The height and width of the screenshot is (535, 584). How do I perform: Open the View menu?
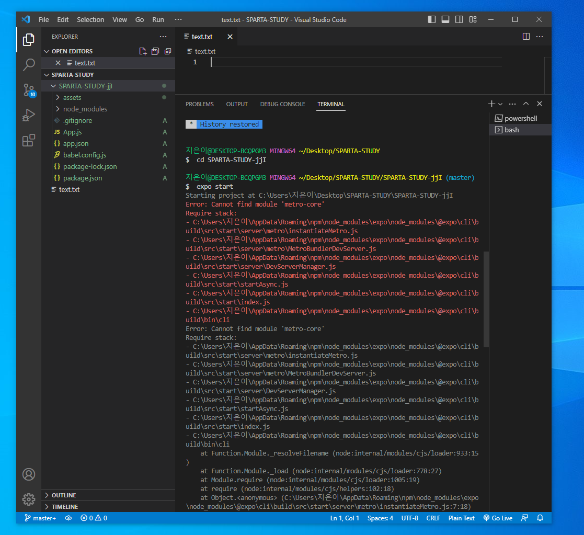pos(120,19)
